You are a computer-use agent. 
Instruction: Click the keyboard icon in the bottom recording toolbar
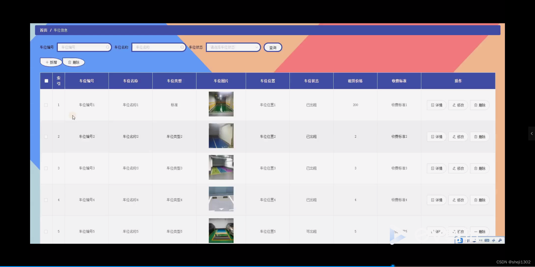click(x=487, y=241)
